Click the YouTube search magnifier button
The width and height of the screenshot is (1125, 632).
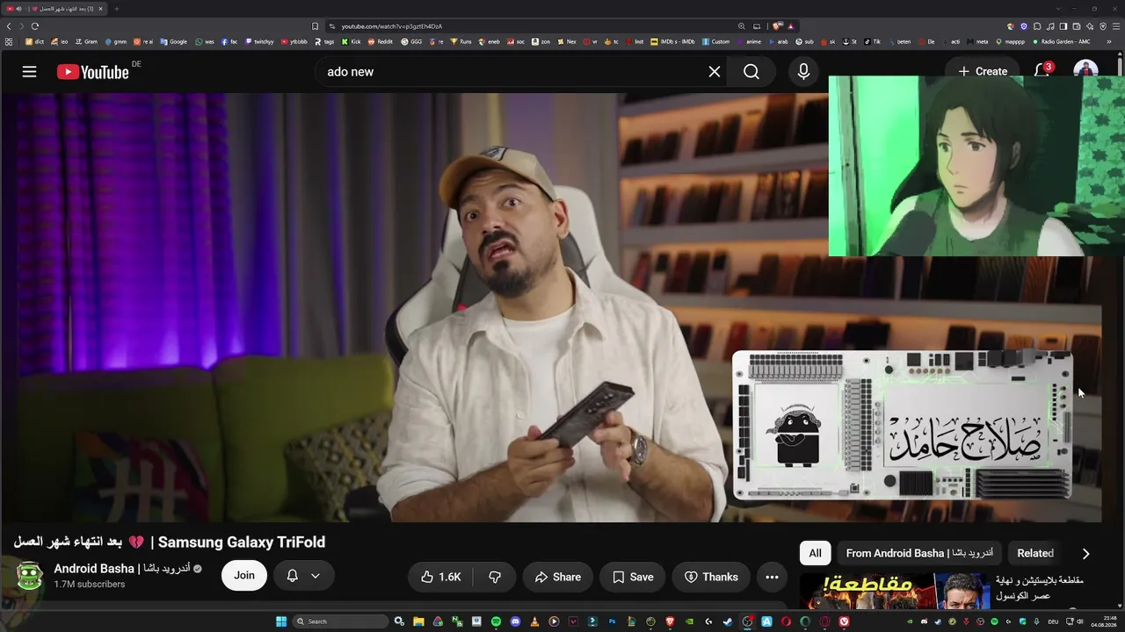pyautogui.click(x=751, y=72)
